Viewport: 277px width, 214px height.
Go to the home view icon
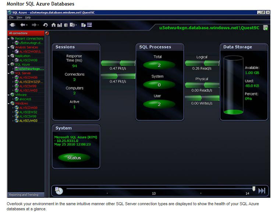click(x=54, y=25)
